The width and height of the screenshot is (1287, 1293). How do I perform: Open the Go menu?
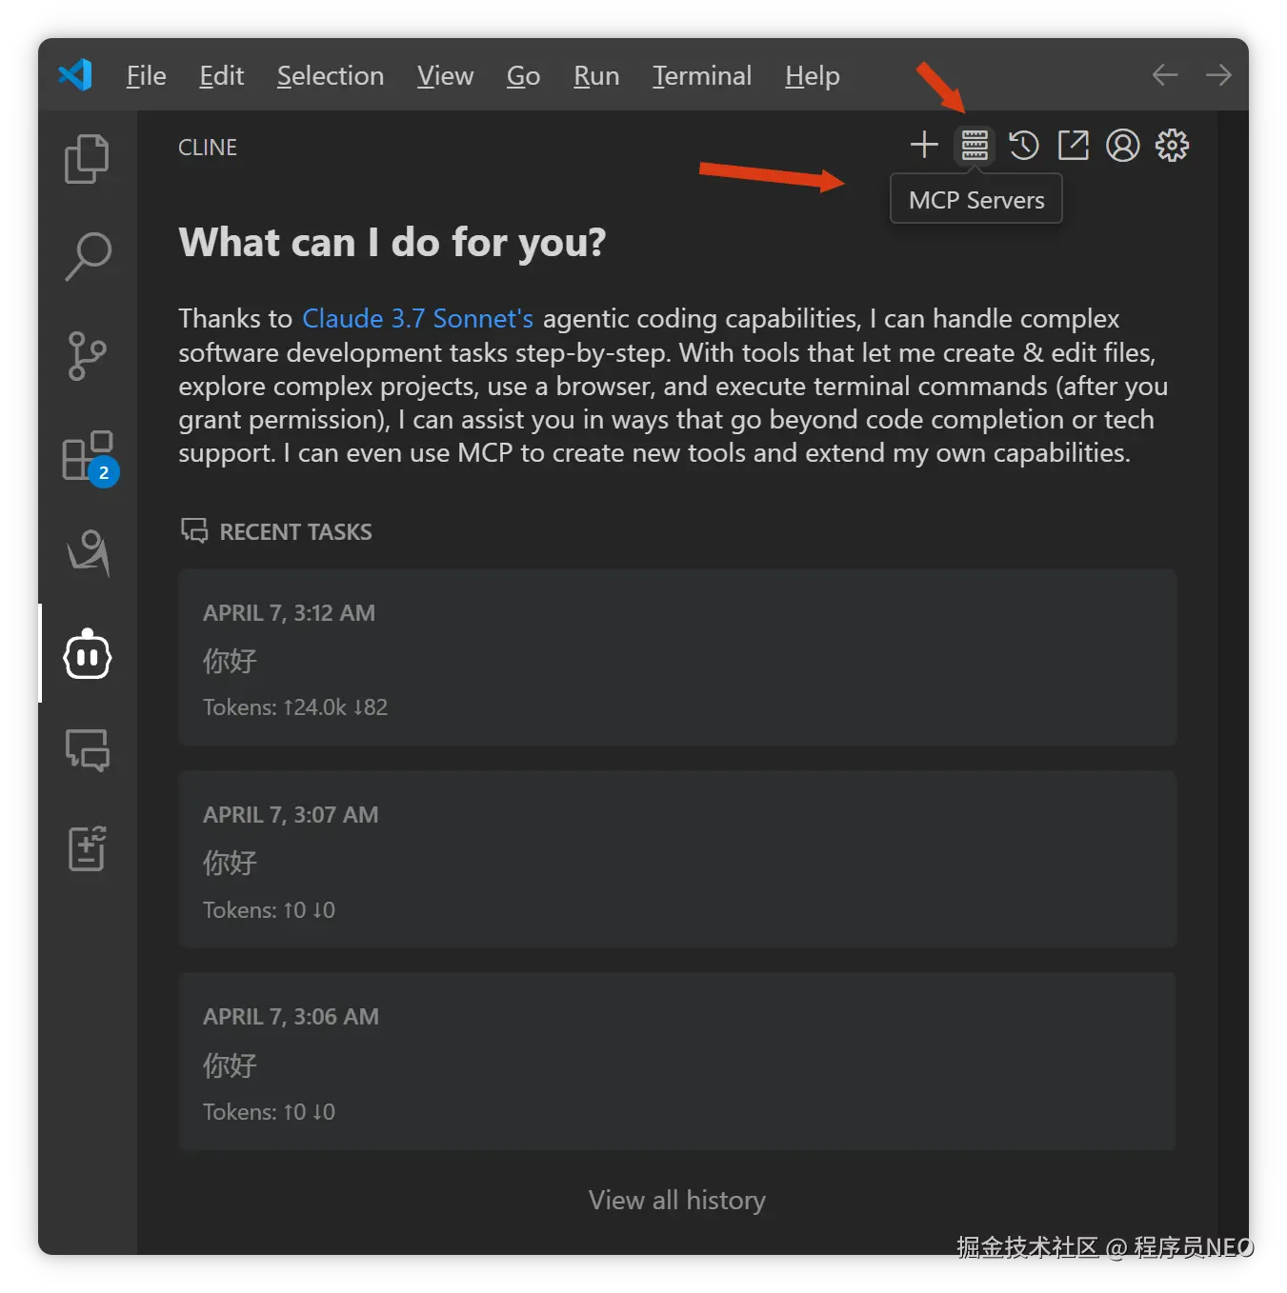click(x=523, y=76)
